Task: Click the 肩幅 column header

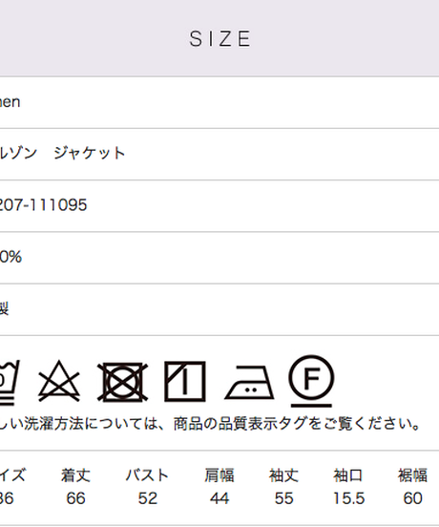Action: [219, 475]
